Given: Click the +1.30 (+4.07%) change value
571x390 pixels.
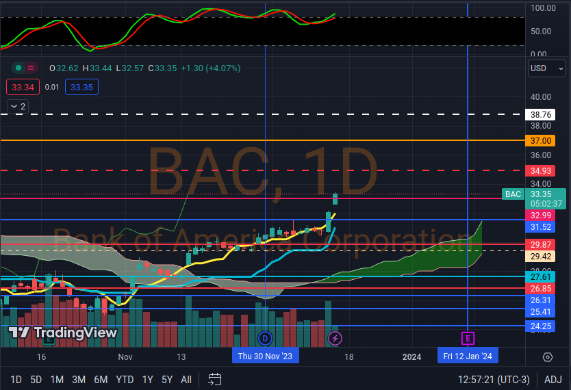Looking at the screenshot, I should pyautogui.click(x=210, y=68).
